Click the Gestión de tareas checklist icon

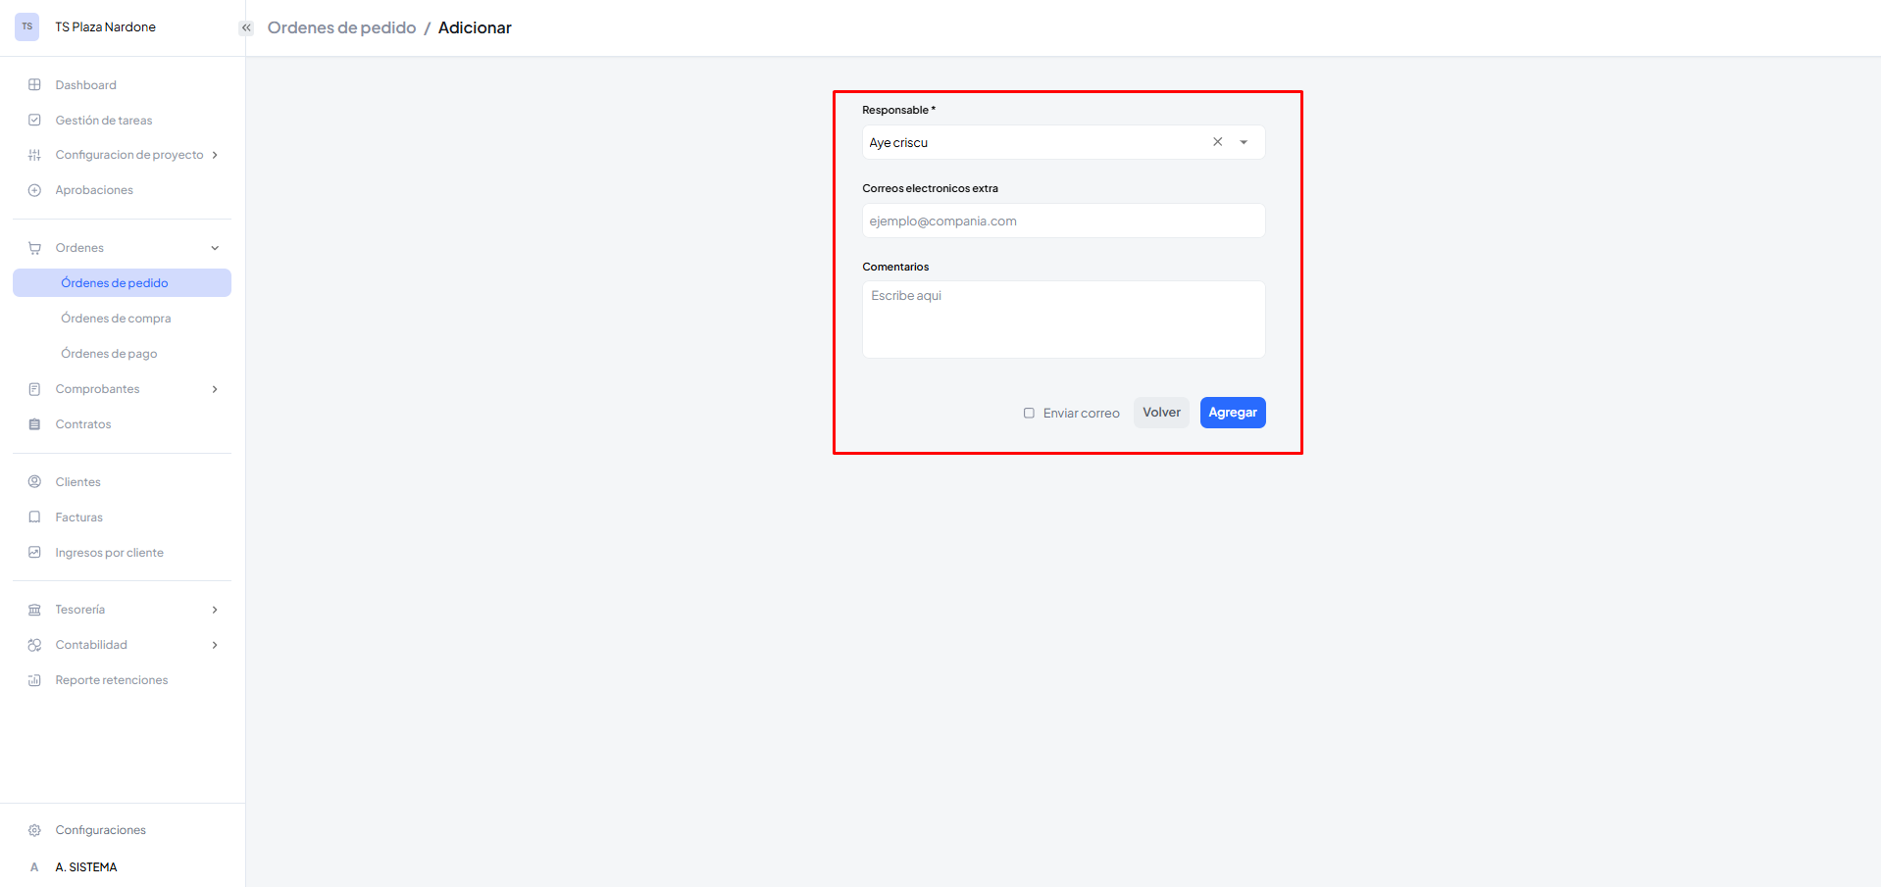pyautogui.click(x=34, y=121)
